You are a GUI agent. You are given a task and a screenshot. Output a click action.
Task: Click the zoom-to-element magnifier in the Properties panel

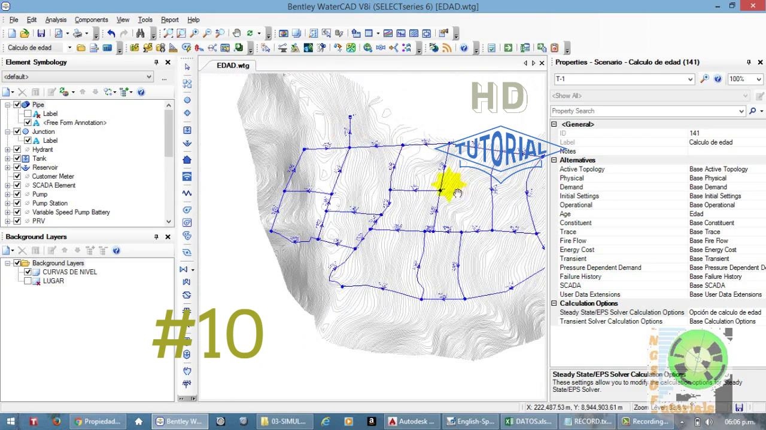[704, 79]
